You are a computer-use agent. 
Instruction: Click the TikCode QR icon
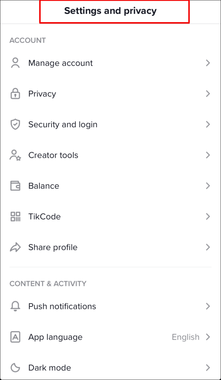click(x=15, y=217)
